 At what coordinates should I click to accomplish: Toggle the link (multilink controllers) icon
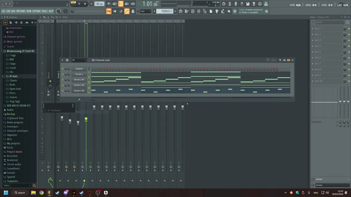coord(127,11)
